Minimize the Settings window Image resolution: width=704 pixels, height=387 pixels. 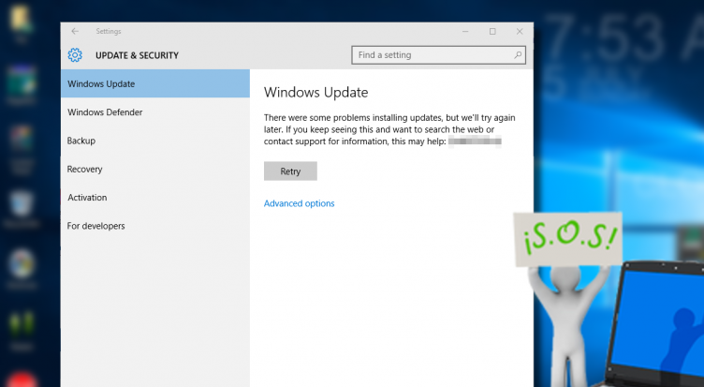[465, 32]
